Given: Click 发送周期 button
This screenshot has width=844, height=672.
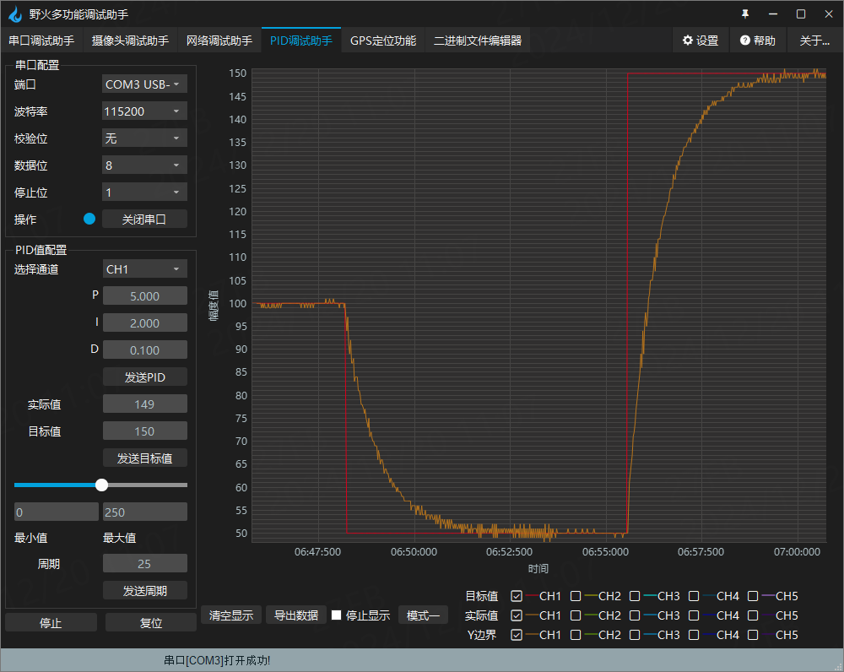Looking at the screenshot, I should pos(144,590).
